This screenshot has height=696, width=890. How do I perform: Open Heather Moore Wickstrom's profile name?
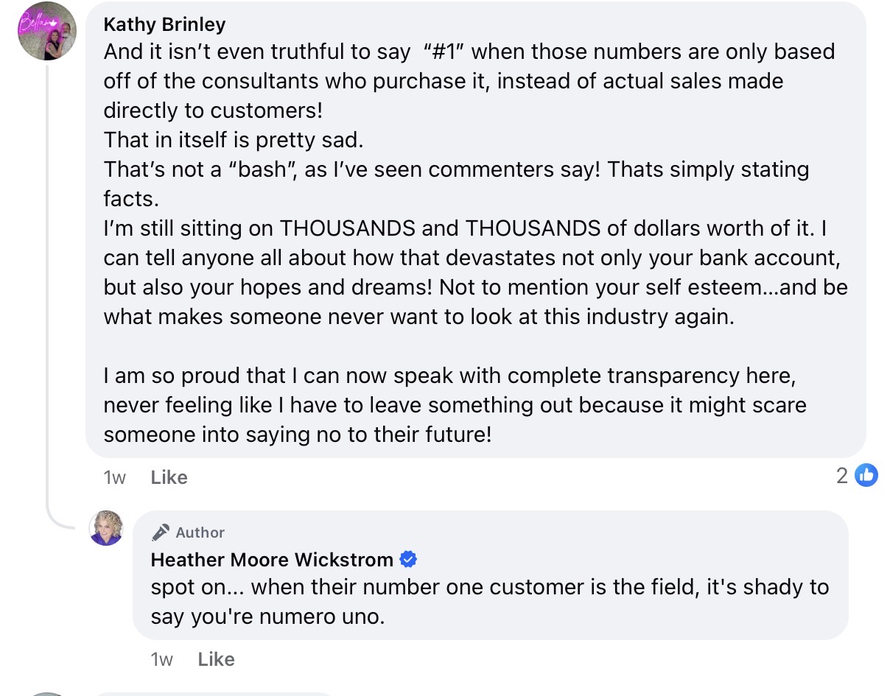pos(271,560)
